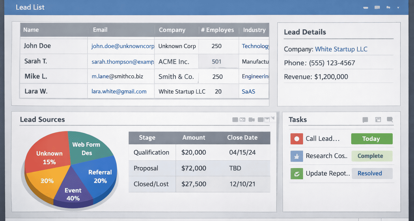Sort by the # Employes column header

click(x=217, y=30)
